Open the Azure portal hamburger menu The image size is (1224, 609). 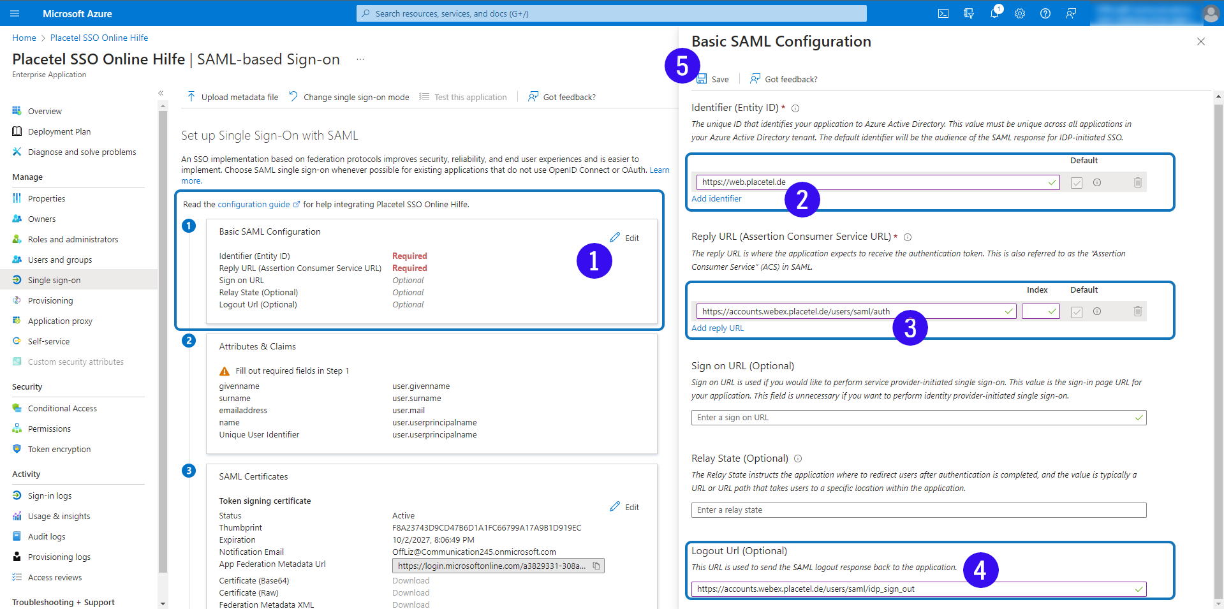tap(15, 13)
